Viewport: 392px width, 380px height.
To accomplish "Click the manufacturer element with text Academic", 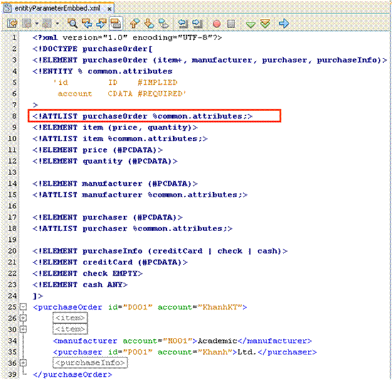I will pos(183,340).
